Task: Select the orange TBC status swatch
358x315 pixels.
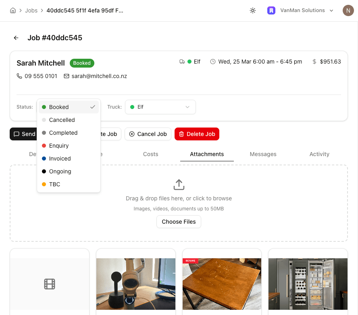Action: click(x=44, y=184)
